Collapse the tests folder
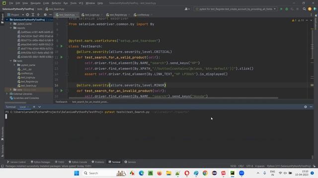 (11, 61)
